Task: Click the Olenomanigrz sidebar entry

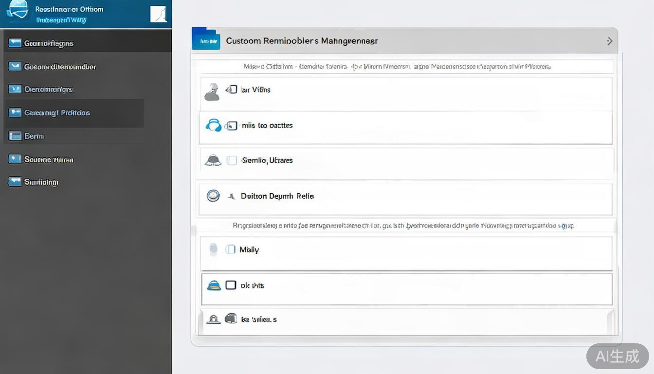Action: 49,90
